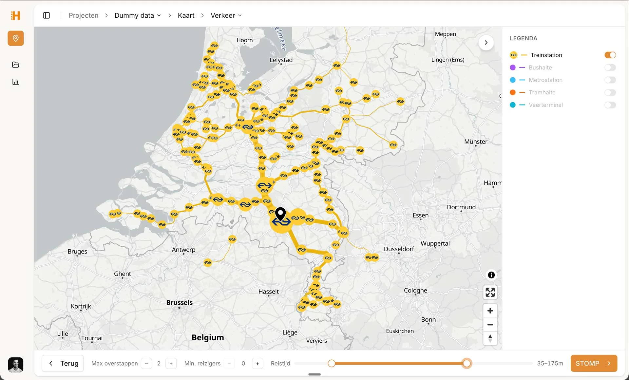Click the teal Veerterminal legend dot
629x380 pixels.
coord(513,105)
